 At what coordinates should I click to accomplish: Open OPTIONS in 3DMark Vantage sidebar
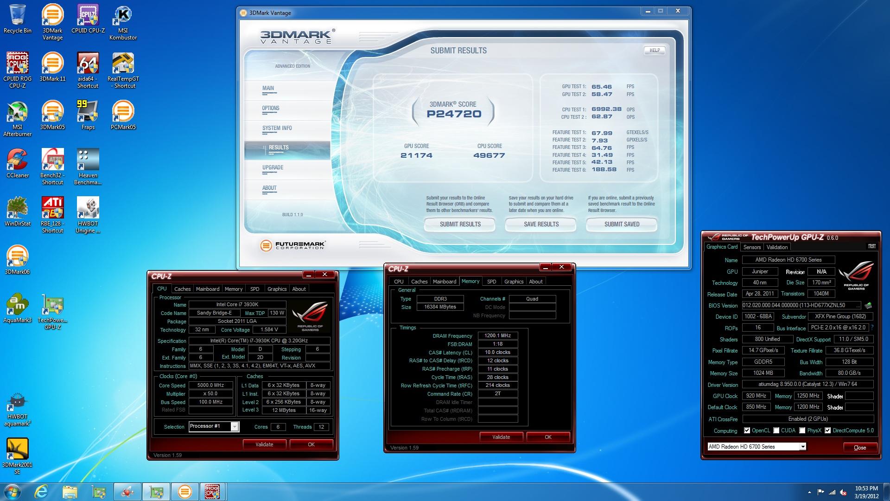[287, 110]
